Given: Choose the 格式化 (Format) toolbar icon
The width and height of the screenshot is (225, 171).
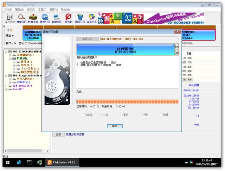Looking at the screenshot, I should [x=69, y=18].
